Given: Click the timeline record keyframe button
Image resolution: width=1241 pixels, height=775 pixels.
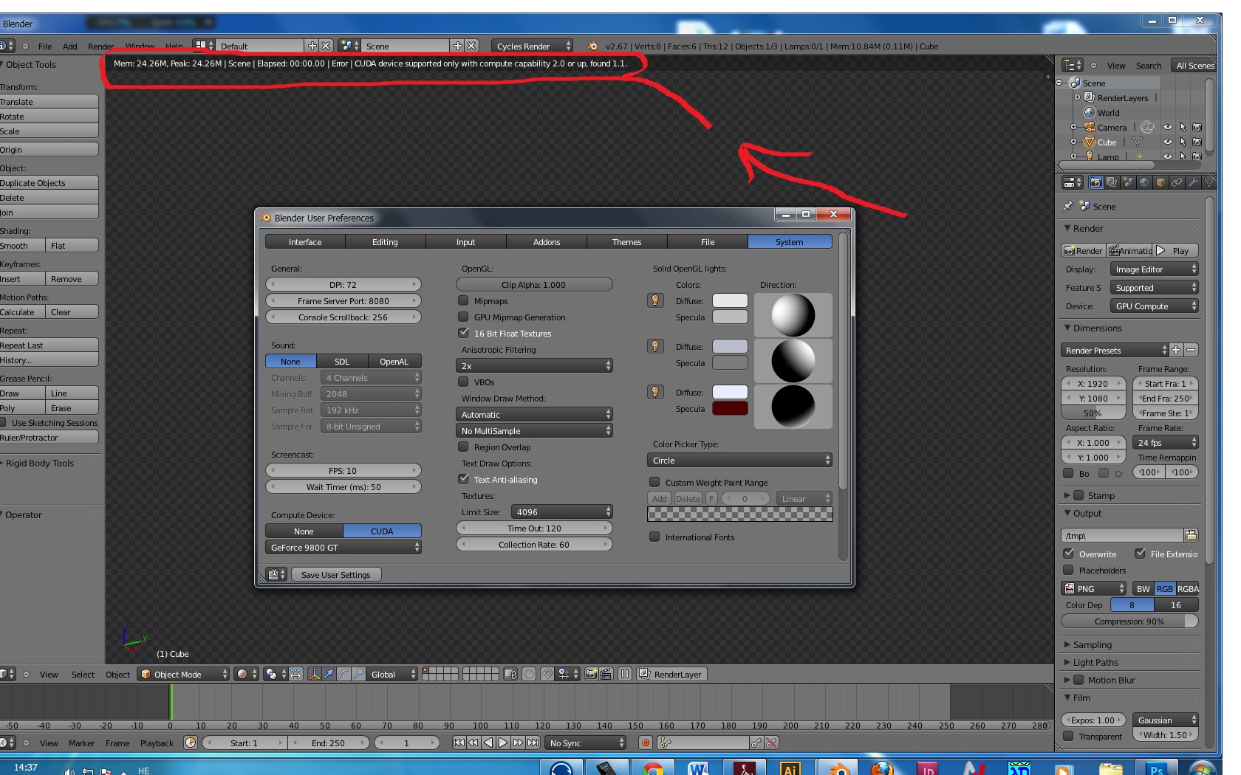Looking at the screenshot, I should pyautogui.click(x=646, y=743).
